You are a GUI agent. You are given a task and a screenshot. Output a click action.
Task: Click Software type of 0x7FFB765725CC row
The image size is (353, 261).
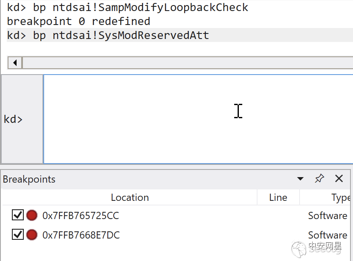coord(328,216)
